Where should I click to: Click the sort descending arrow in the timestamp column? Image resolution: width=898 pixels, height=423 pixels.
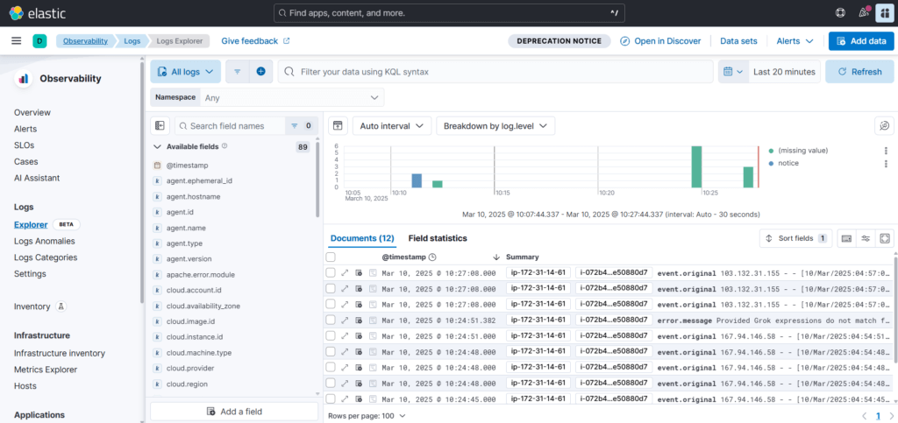point(496,257)
